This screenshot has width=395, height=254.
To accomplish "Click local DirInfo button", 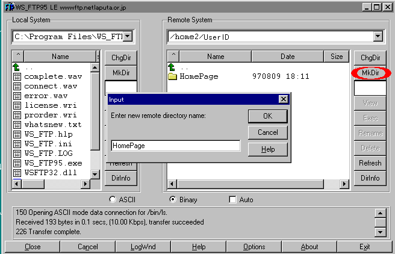I will tap(121, 178).
